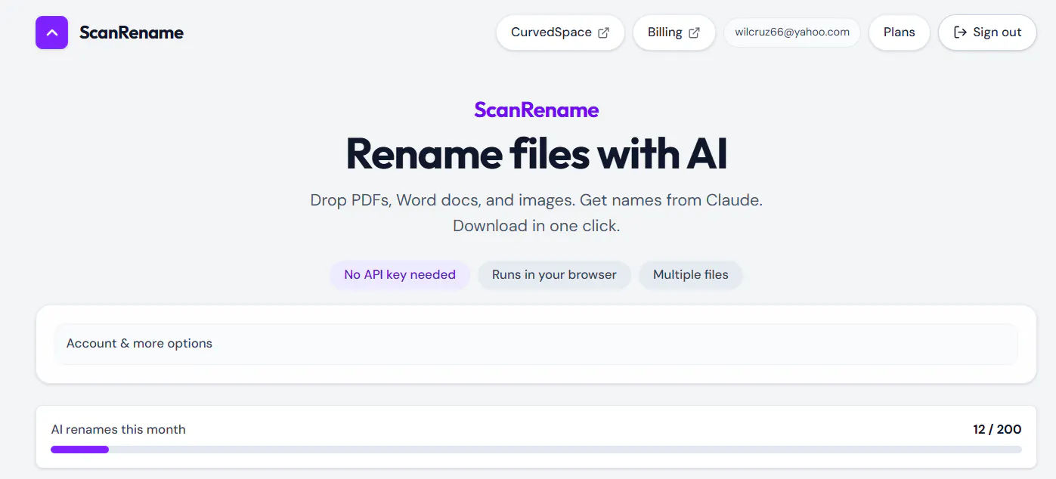Click the 'Rename files with AI' headline
The width and height of the screenshot is (1056, 479).
pos(537,153)
